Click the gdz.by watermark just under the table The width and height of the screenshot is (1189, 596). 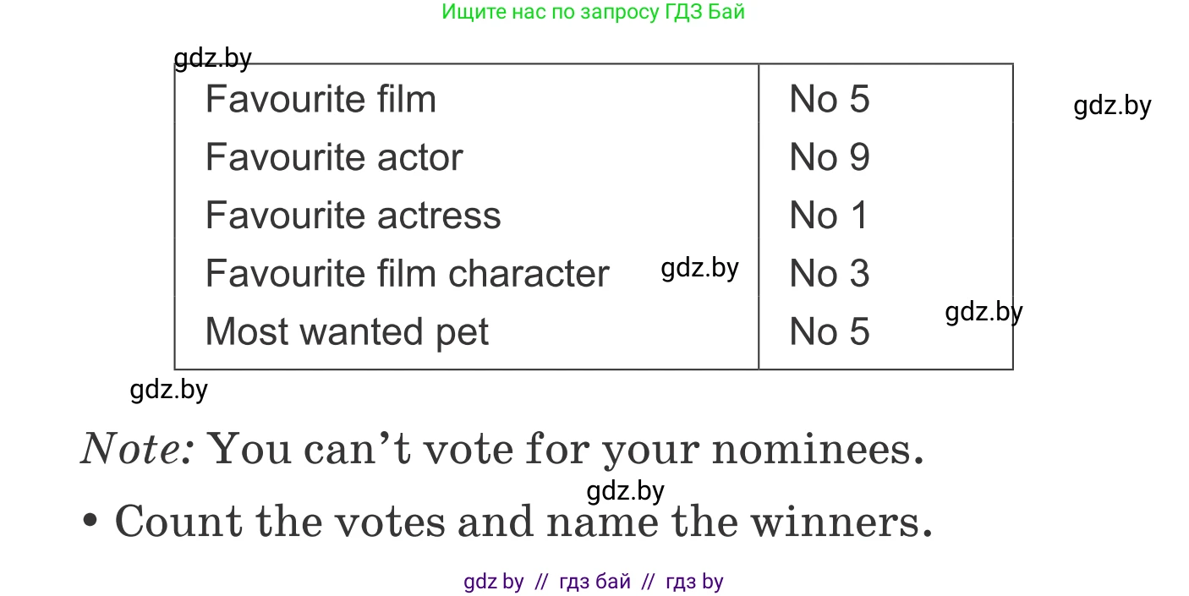(168, 390)
